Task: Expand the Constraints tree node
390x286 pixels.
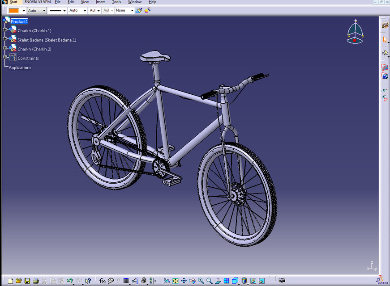Action: click(5, 57)
